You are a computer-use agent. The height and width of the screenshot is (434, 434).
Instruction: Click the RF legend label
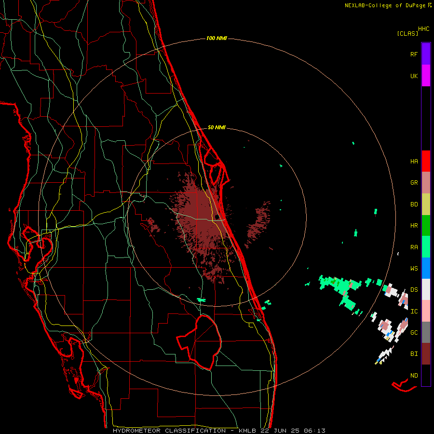point(414,54)
